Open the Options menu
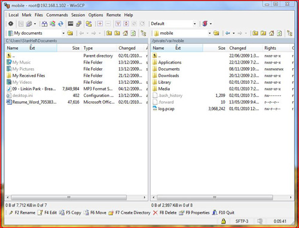Image resolution: width=299 pixels, height=228 pixels. 96,15
